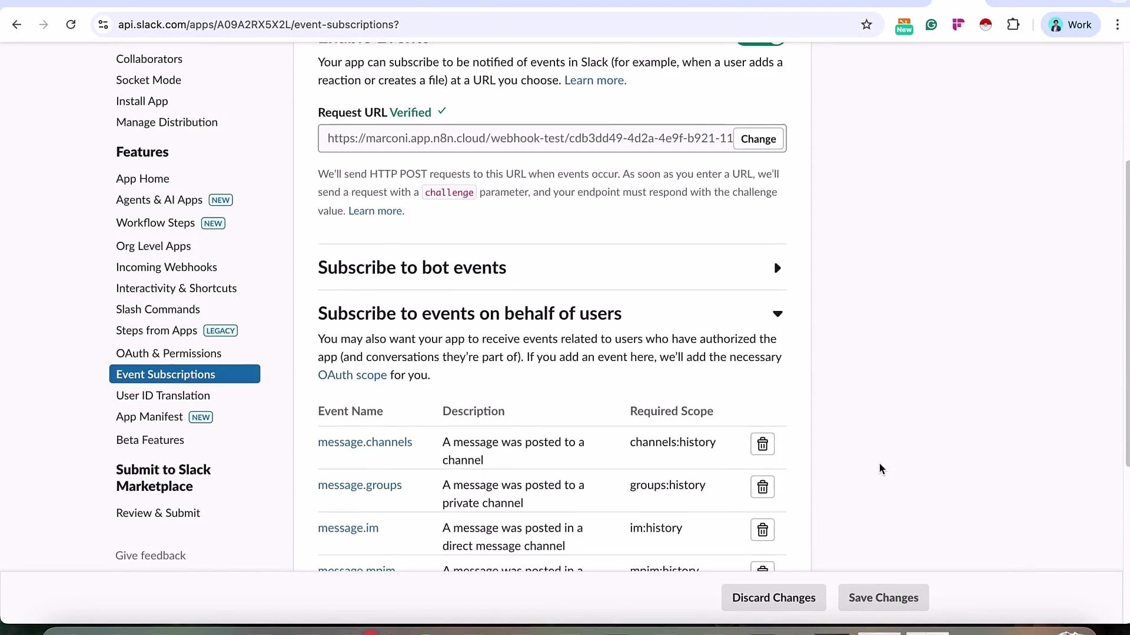This screenshot has height=635, width=1130.
Task: Click the Change button for Request URL
Action: 758,139
